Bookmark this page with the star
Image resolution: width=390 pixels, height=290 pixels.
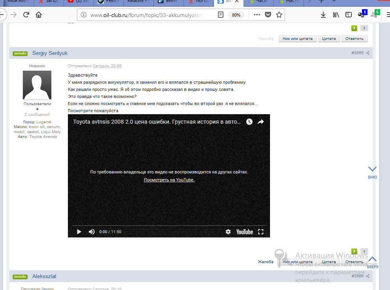click(x=279, y=15)
